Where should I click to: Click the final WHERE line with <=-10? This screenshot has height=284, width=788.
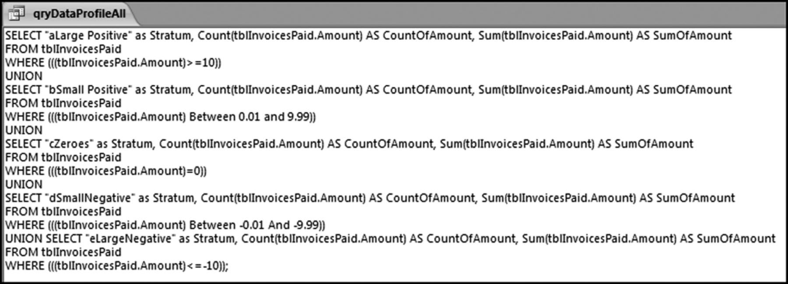(x=116, y=266)
